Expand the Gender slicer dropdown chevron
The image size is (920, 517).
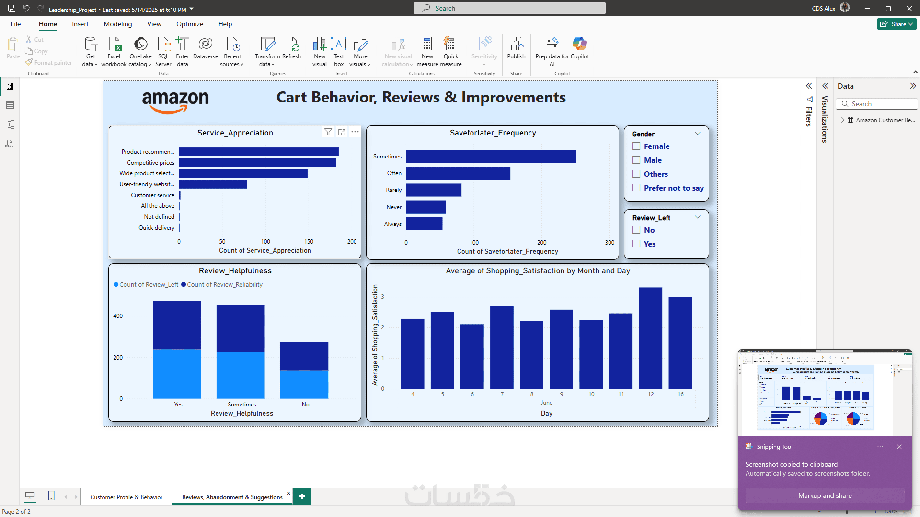[698, 134]
